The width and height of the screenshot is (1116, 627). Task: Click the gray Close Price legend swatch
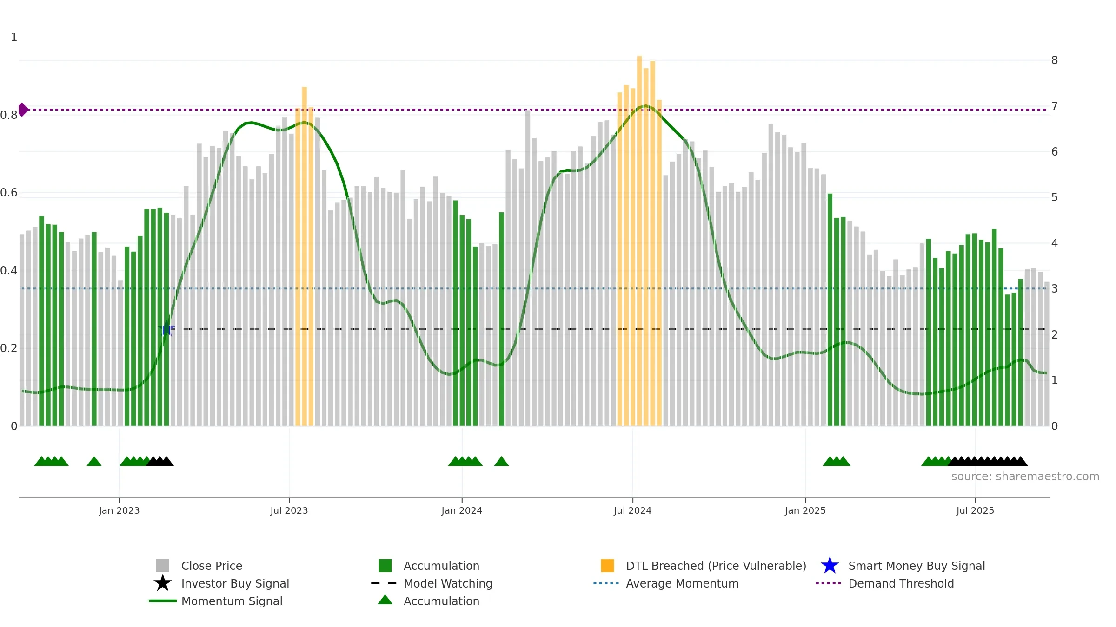coord(162,565)
